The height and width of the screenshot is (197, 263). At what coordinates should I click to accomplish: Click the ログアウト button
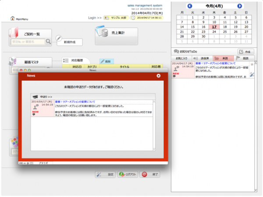[128, 175]
